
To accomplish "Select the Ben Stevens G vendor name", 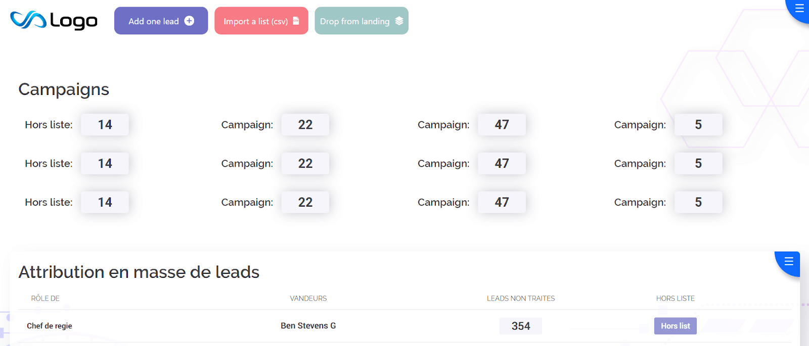I will (308, 325).
